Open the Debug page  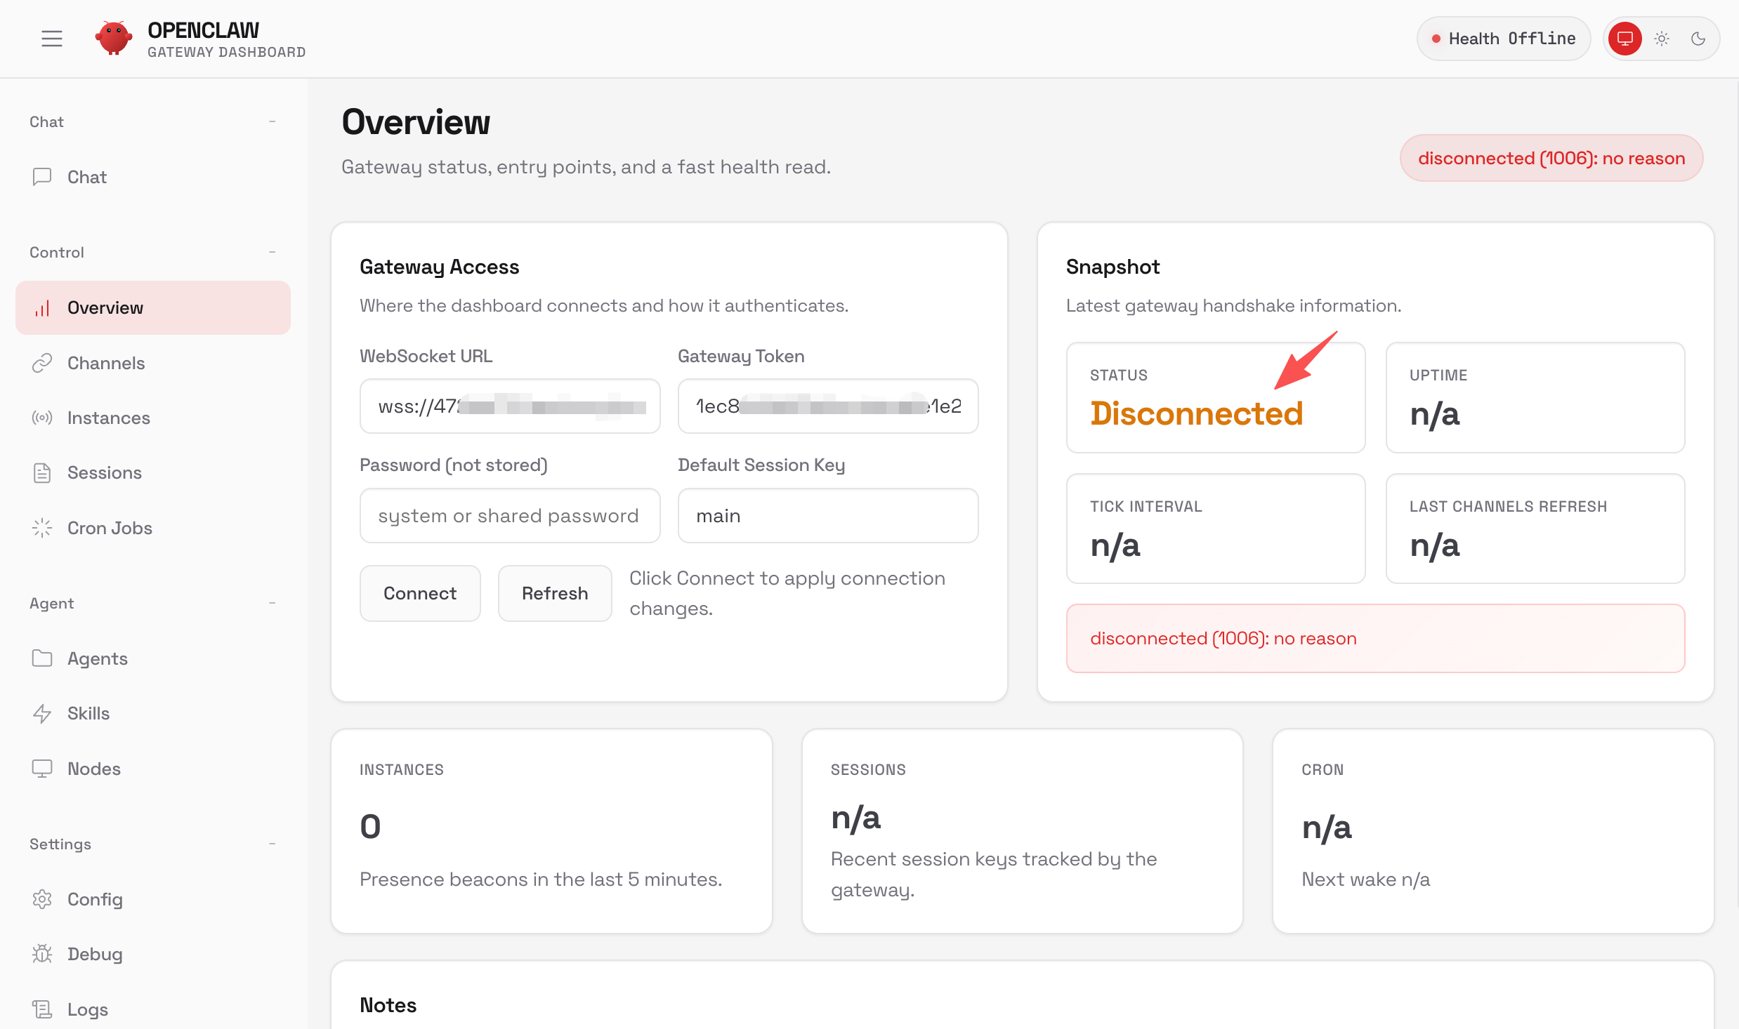tap(95, 954)
